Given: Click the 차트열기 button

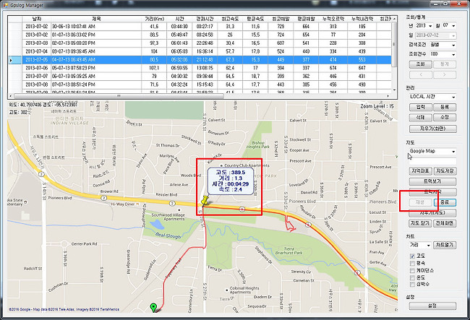Looking at the screenshot, I should [x=444, y=245].
